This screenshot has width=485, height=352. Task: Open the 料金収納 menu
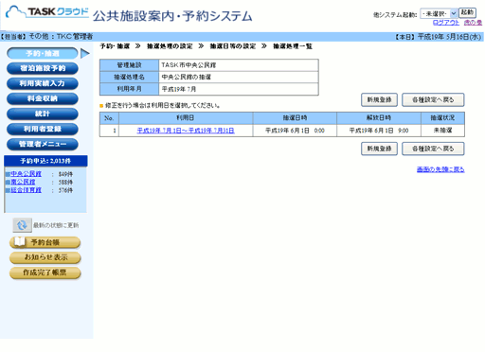[x=43, y=98]
